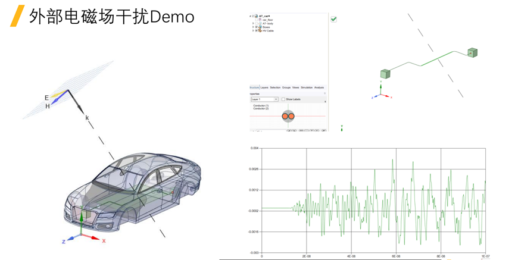Click the XYZ axis triad beside the cable view
The height and width of the screenshot is (260, 515).
tap(381, 93)
